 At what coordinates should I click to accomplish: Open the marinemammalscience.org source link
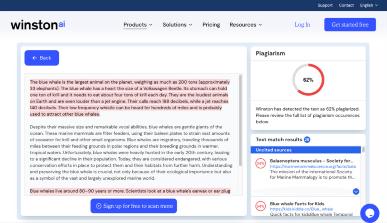tap(313, 167)
